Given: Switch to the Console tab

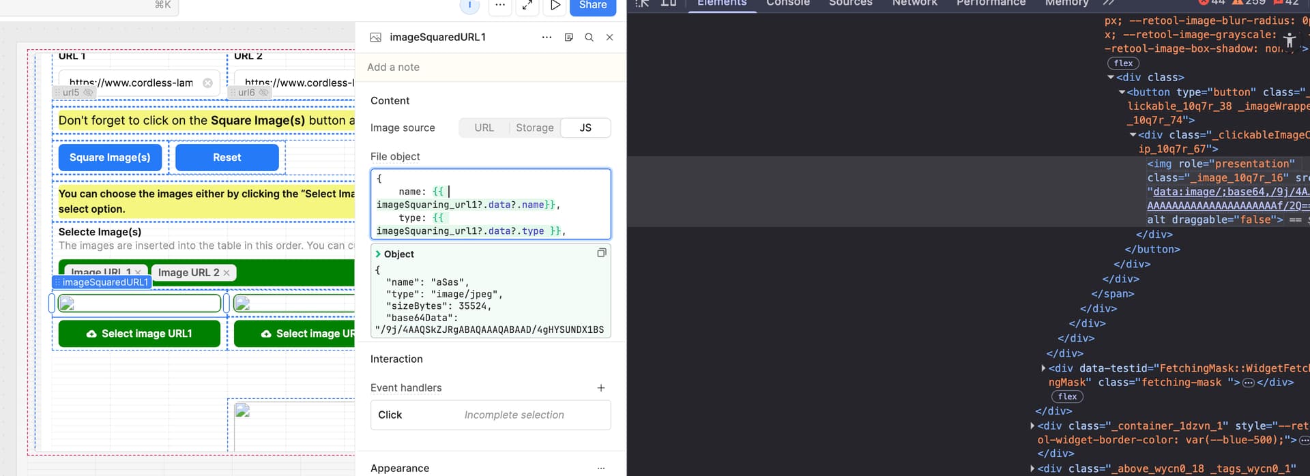Looking at the screenshot, I should click(x=787, y=3).
